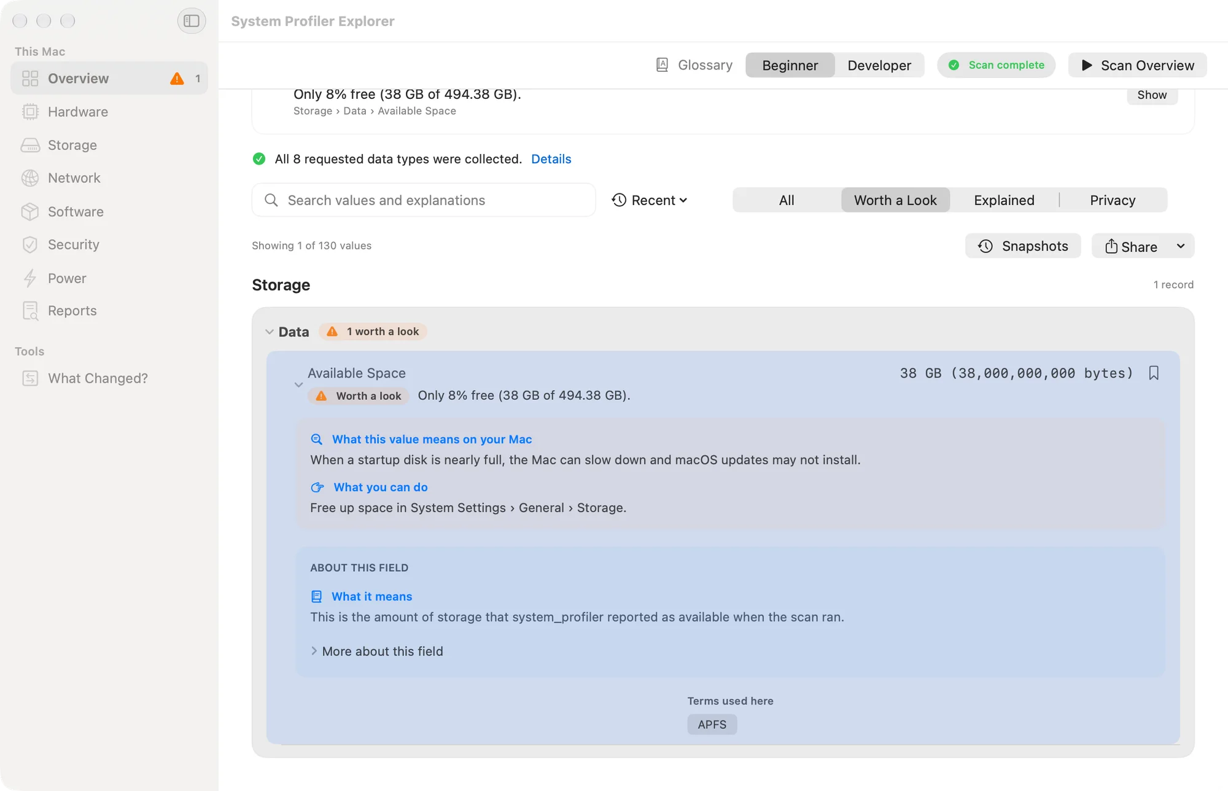Viewport: 1228px width, 791px height.
Task: Click the Share button
Action: click(1131, 246)
